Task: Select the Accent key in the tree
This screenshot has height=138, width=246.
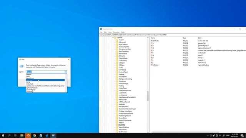Action: click(x=121, y=40)
